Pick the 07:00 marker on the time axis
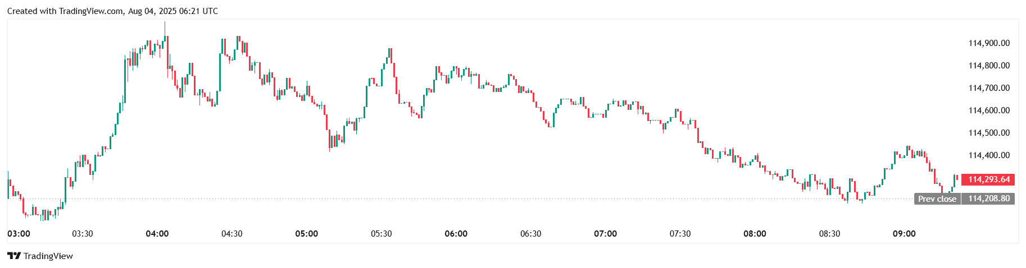Screen dimensions: 1026x268 (x=606, y=234)
